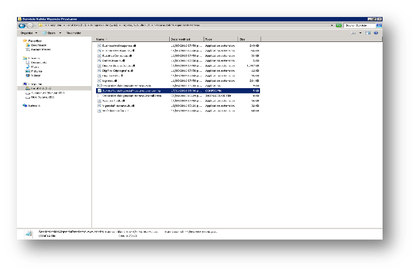Image resolution: width=416 pixels, height=273 pixels.
Task: Toggle the preview pane icon
Action: [x=368, y=33]
